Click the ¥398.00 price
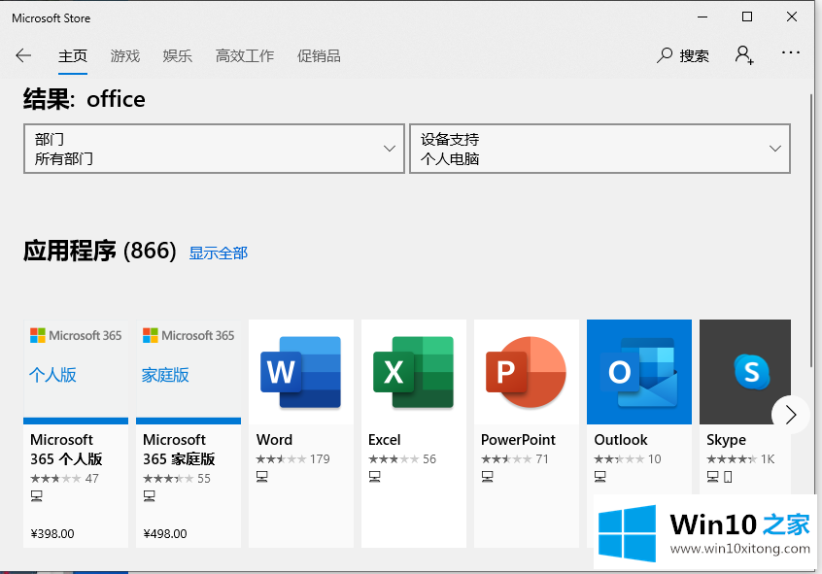 click(52, 533)
